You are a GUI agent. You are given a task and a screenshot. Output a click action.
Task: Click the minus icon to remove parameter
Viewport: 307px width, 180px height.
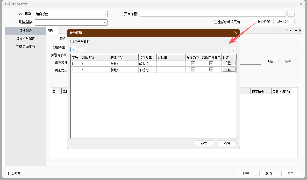click(x=82, y=50)
